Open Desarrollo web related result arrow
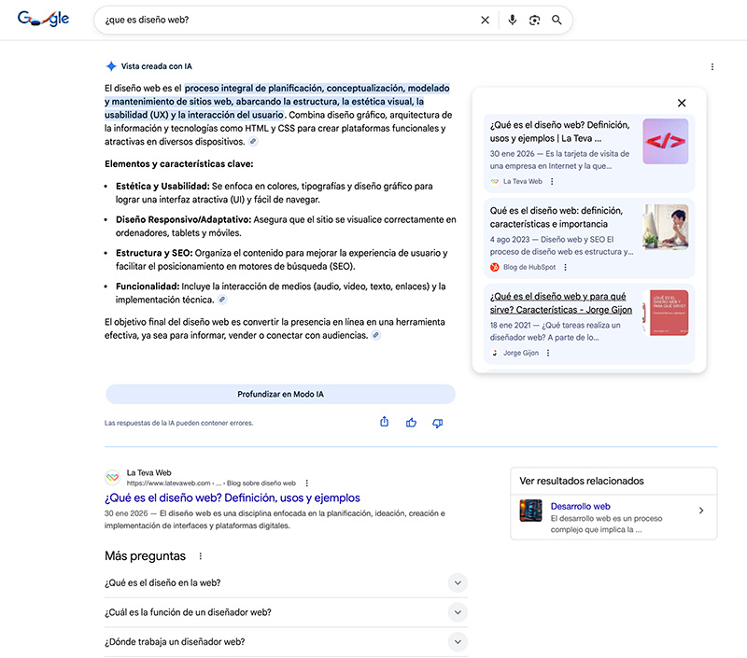The width and height of the screenshot is (747, 658). click(701, 511)
